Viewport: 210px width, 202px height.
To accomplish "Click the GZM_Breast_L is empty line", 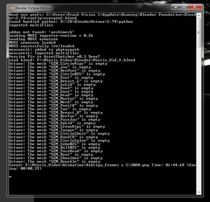I will [x=56, y=81].
